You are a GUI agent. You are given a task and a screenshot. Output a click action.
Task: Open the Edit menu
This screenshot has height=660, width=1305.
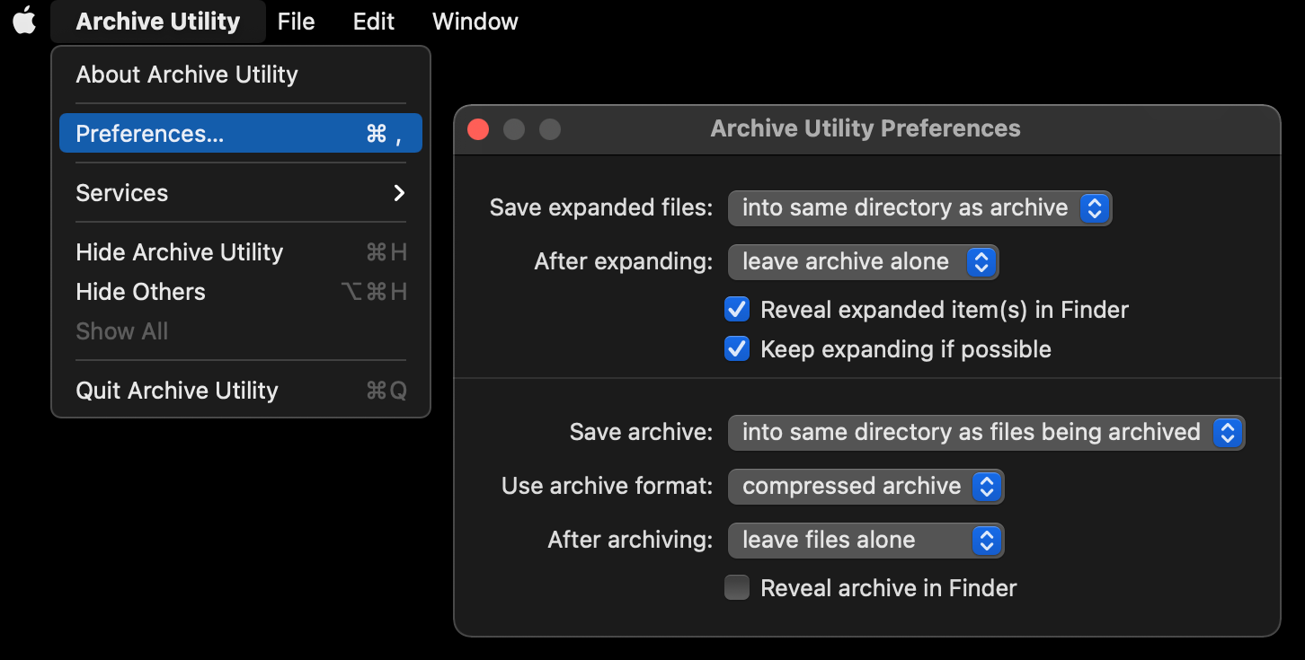pos(374,22)
